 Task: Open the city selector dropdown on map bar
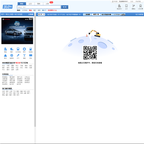point(41,14)
